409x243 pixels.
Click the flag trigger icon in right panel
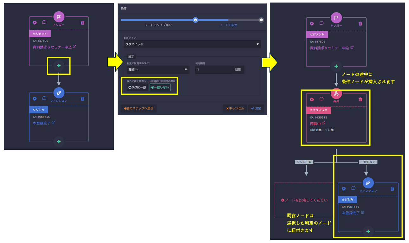pos(336,18)
